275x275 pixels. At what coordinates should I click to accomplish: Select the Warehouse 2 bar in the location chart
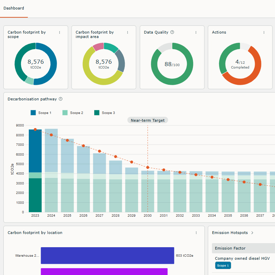107,255
